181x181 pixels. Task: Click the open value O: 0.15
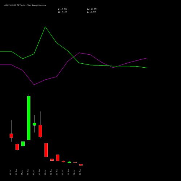(x=63, y=12)
